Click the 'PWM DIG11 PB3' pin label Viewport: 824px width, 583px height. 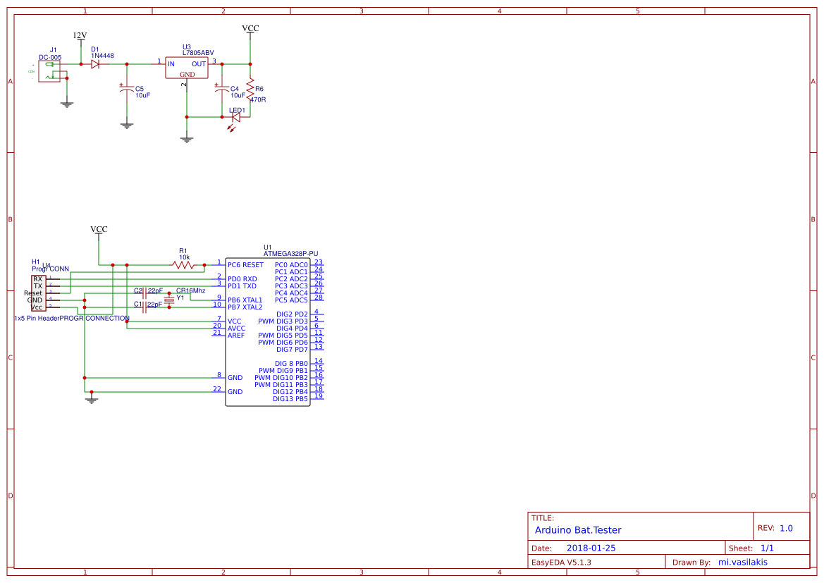point(281,385)
